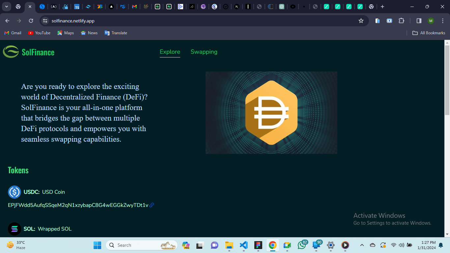This screenshot has width=450, height=253.
Task: Close the active SolFinance tab
Action: click(x=30, y=7)
